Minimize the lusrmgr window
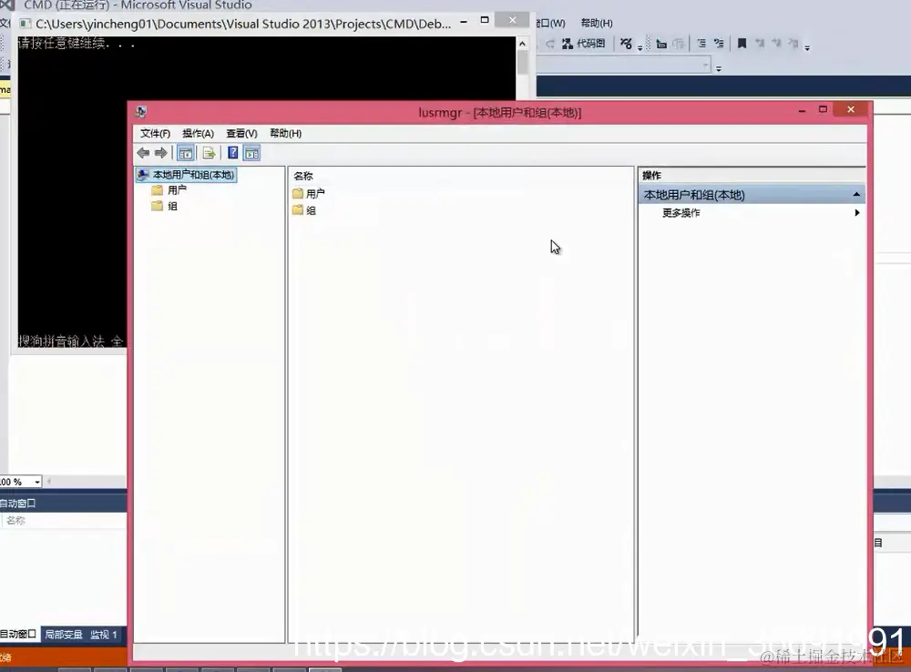This screenshot has width=911, height=672. click(802, 110)
